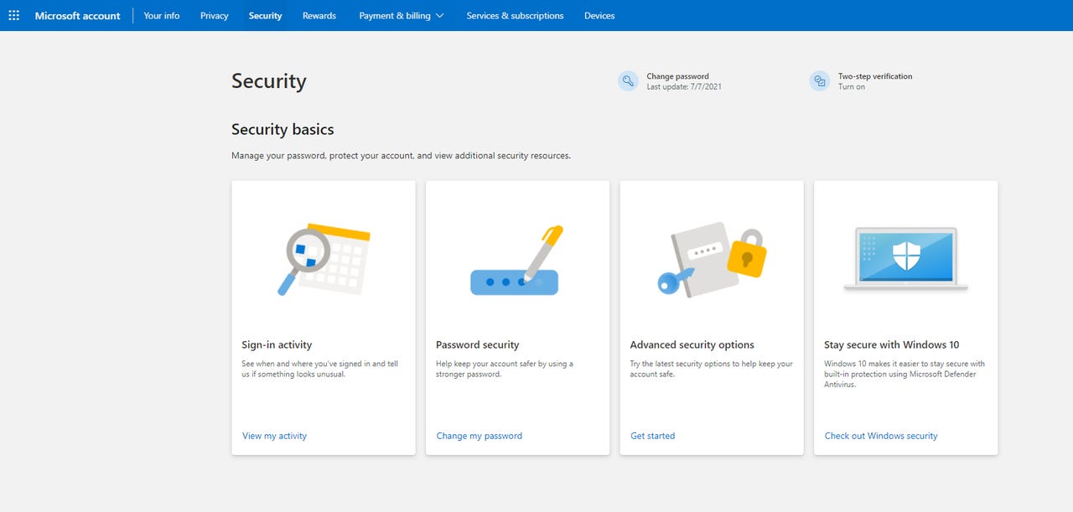Click the Change password key icon
Screen dimensions: 1073x512
pyautogui.click(x=628, y=80)
